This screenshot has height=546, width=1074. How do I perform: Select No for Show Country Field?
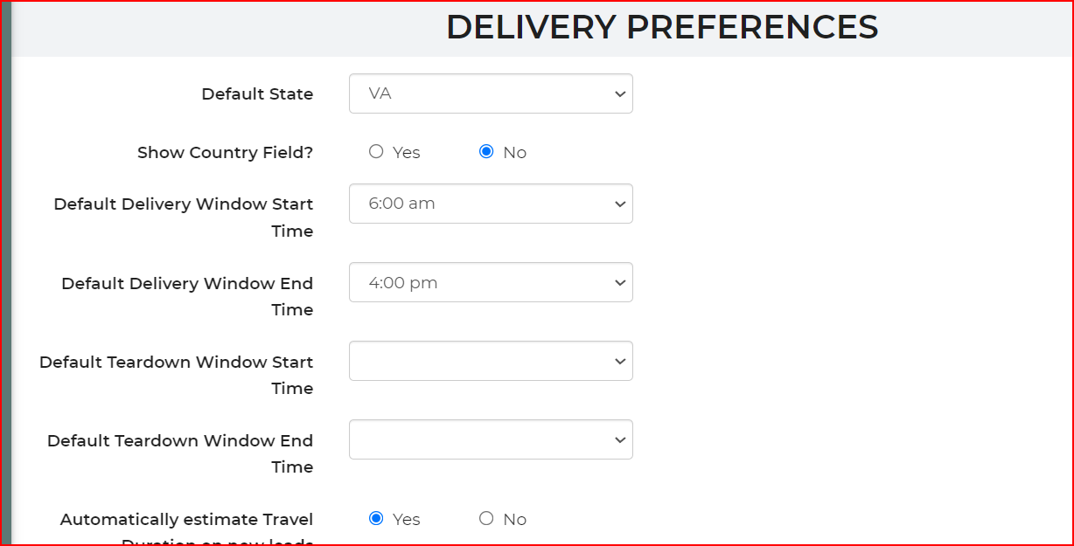(x=486, y=152)
